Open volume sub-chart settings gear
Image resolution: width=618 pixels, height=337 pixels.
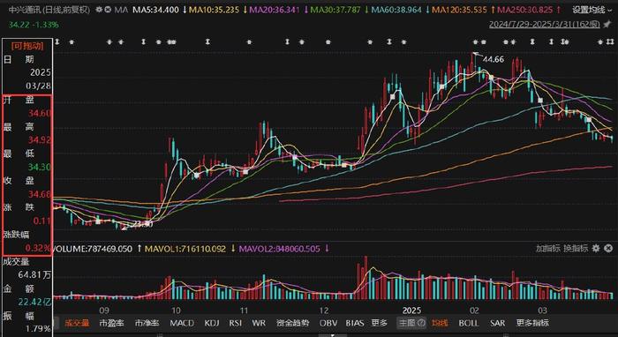click(x=596, y=249)
